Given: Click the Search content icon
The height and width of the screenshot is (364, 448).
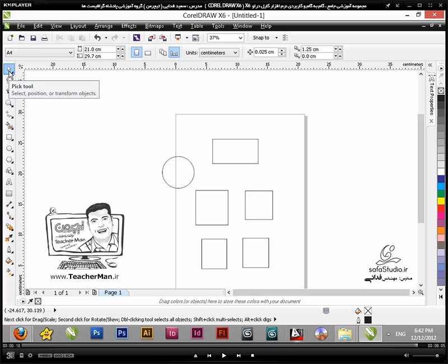Looking at the screenshot, I should pos(137,38).
